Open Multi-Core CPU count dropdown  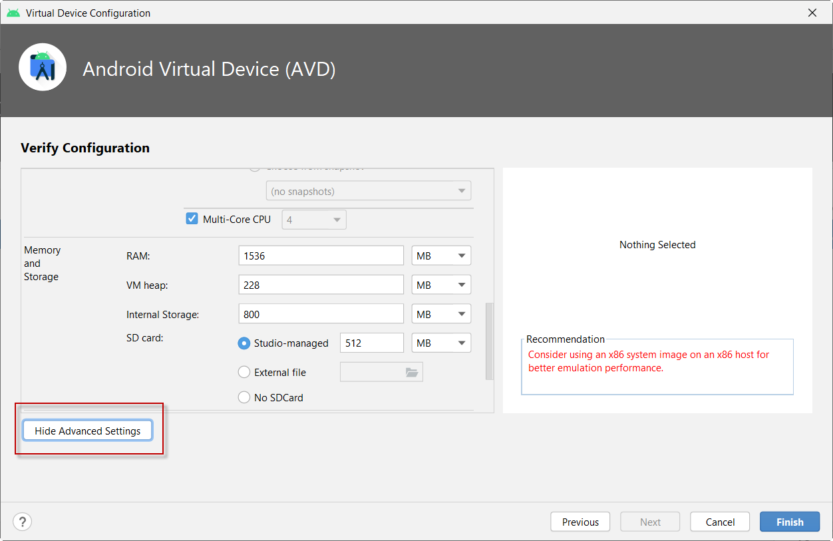[314, 220]
